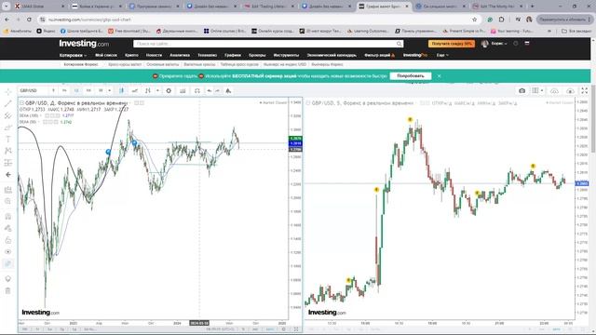596x335 pixels.
Task: Collapse the GBP/USD daily chart legend
Action: click(x=21, y=103)
